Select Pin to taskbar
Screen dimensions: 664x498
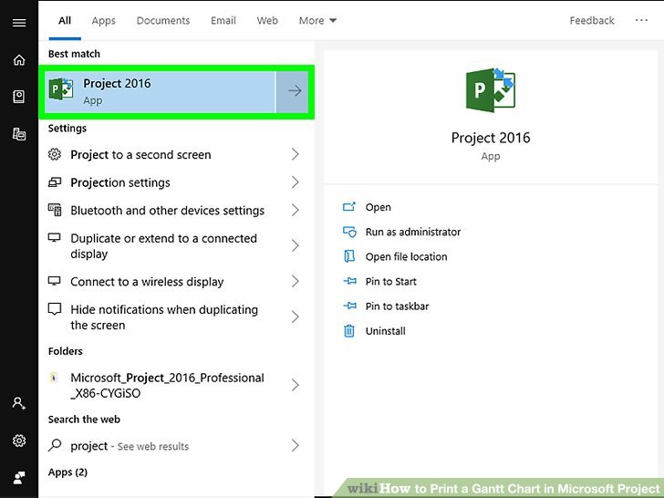point(397,306)
